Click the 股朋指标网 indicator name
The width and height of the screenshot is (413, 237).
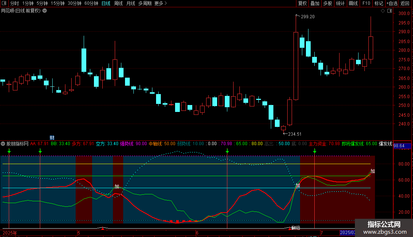(18, 144)
